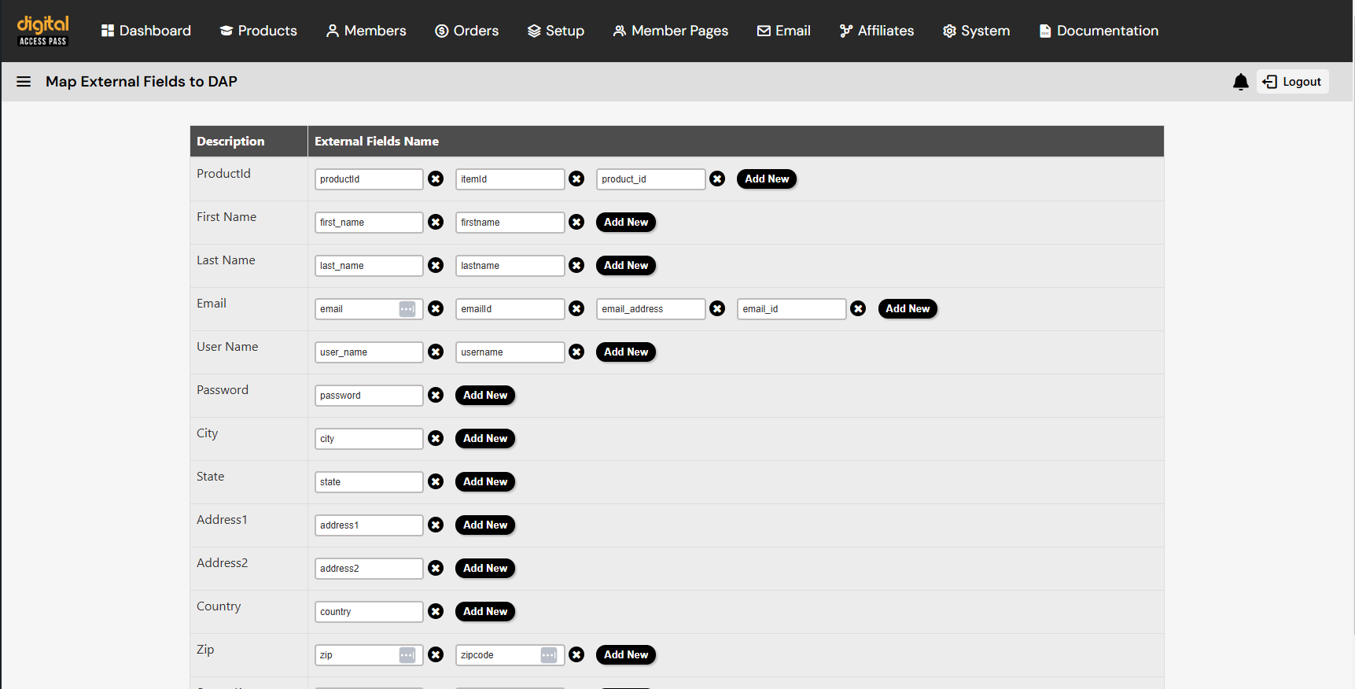The width and height of the screenshot is (1355, 689).
Task: Add new external field for City
Action: [484, 439]
